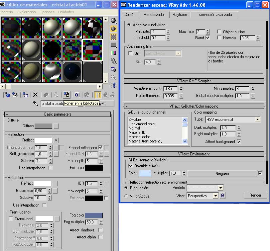Collapse the VRay:: QMC Sampler rollout
This screenshot has width=270, height=251.
[x=194, y=81]
